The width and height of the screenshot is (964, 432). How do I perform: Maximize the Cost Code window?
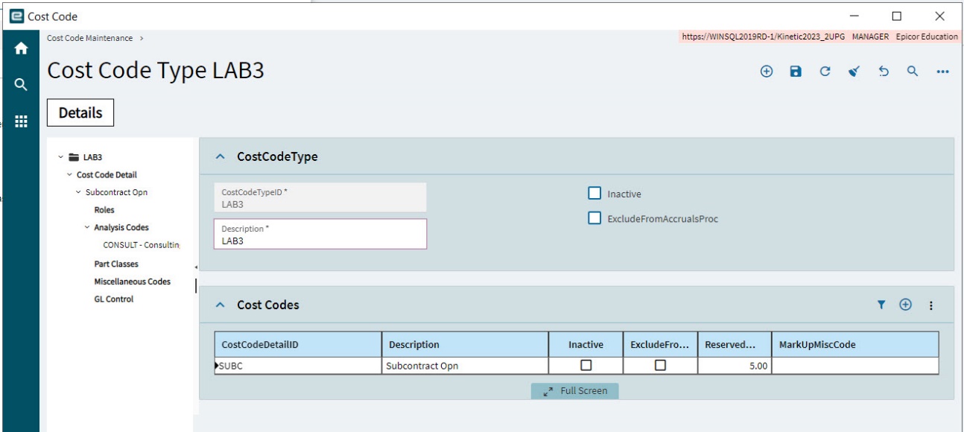[x=897, y=16]
